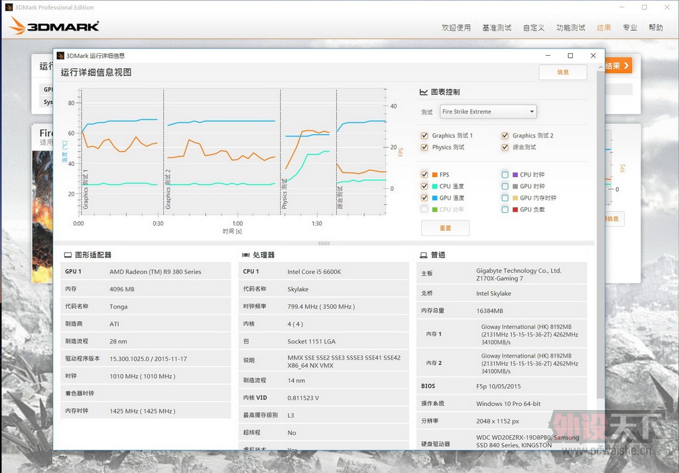Enable the GPU 内存时钟 series checkbox

[505, 198]
